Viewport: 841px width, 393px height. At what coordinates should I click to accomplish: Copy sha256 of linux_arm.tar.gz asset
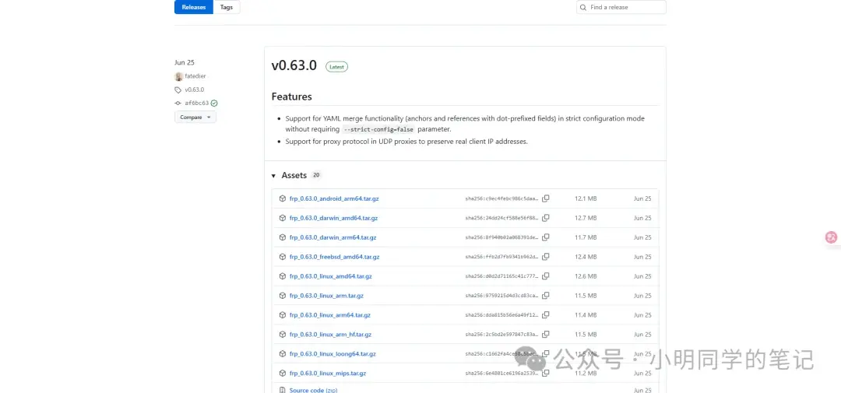(x=545, y=296)
